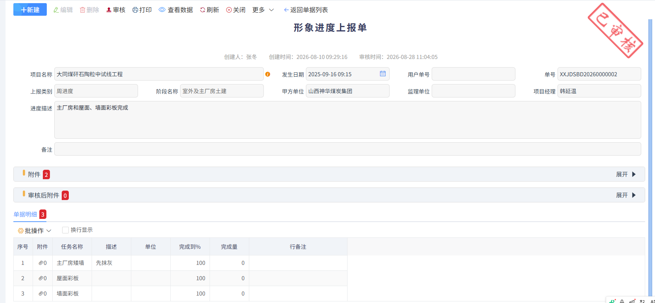The width and height of the screenshot is (655, 303).
Task: Click the 先抹灰 description cell
Action: point(111,263)
